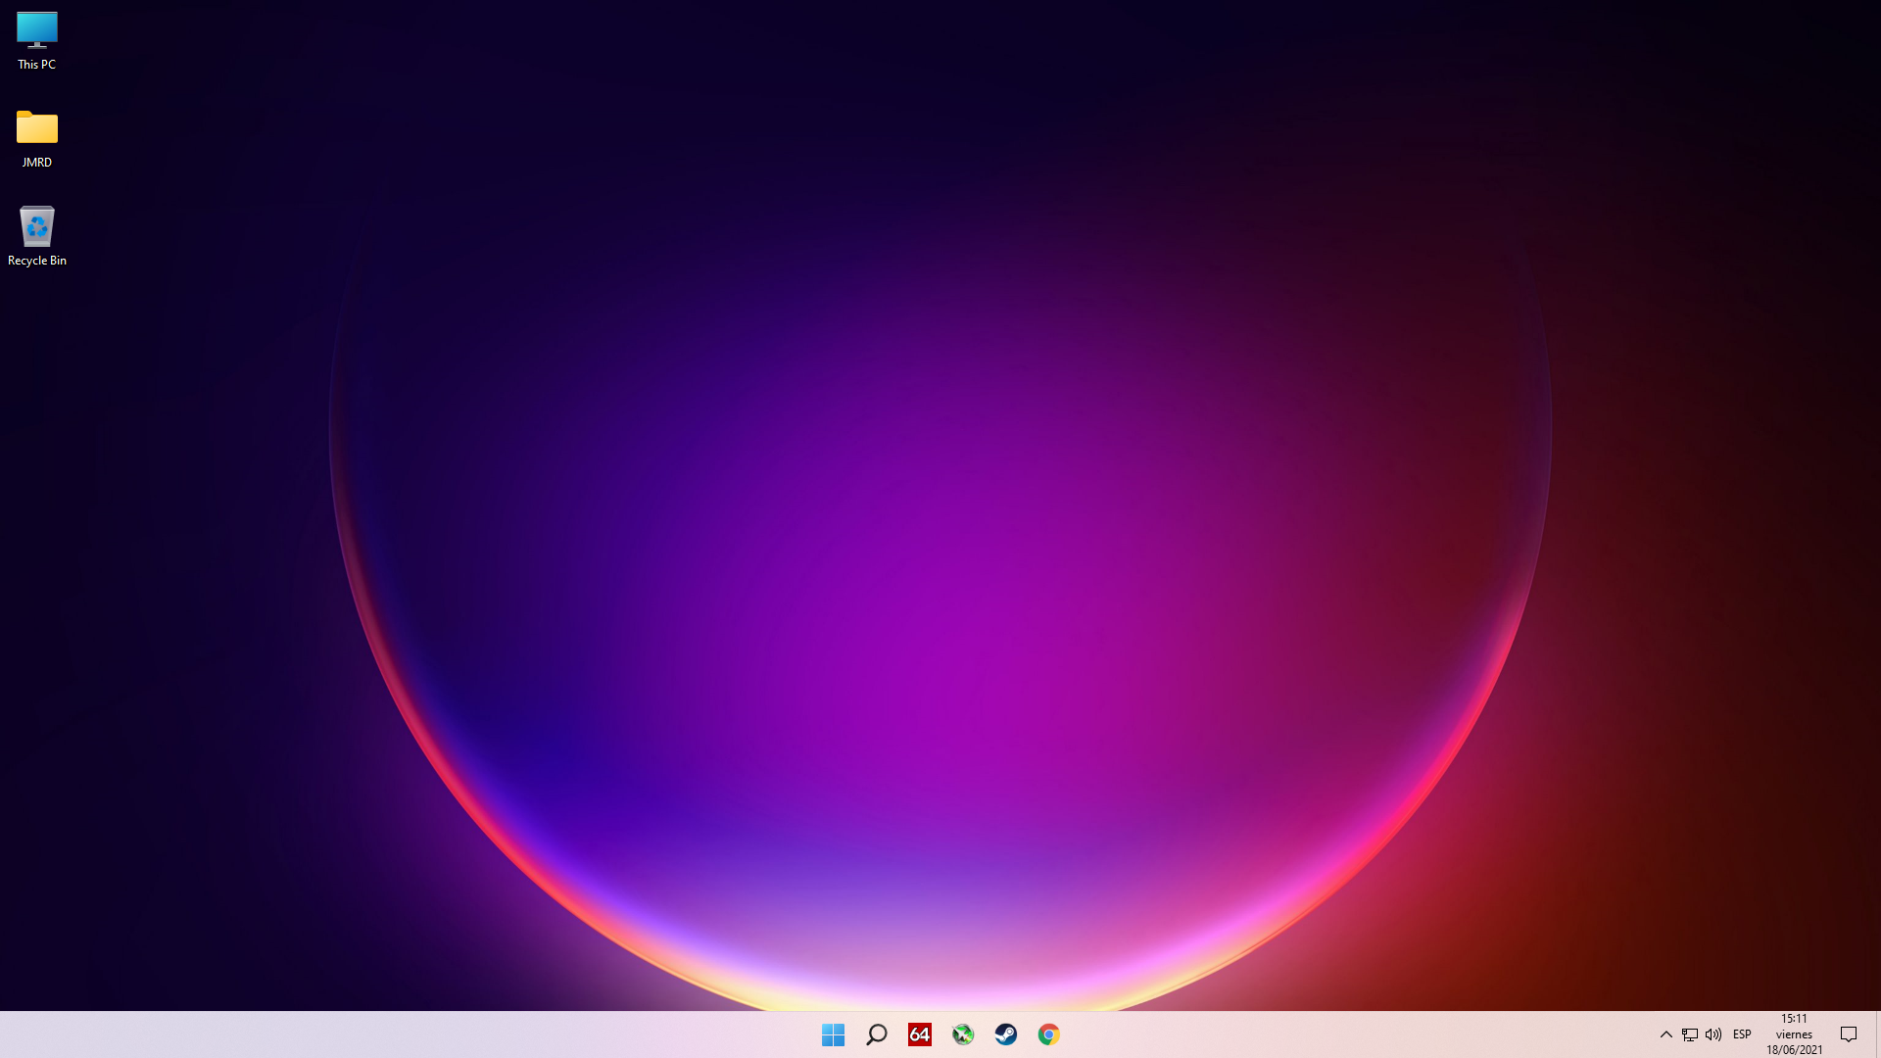Open the green X app on taskbar
Viewport: 1881px width, 1058px height.
[962, 1034]
